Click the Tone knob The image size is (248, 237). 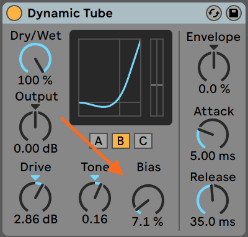point(95,197)
